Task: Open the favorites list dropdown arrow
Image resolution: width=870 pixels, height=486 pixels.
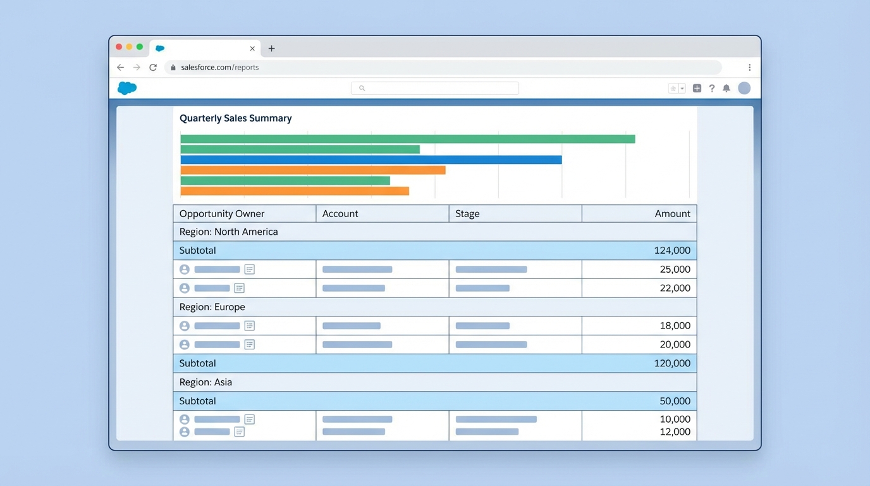Action: point(681,88)
